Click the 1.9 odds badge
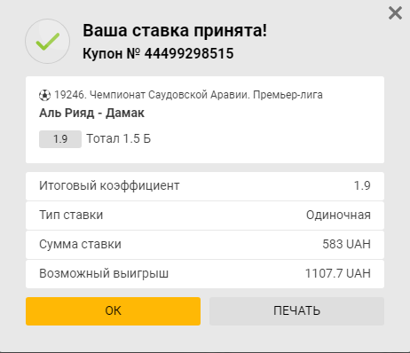Screen dimensions: 410x353 tap(60, 139)
